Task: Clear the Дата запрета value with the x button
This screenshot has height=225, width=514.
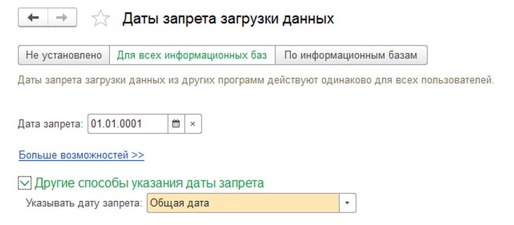Action: click(x=193, y=124)
